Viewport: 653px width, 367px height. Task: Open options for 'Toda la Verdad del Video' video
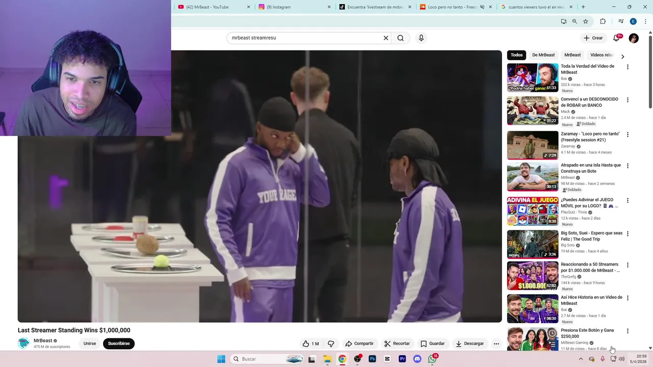tap(627, 67)
